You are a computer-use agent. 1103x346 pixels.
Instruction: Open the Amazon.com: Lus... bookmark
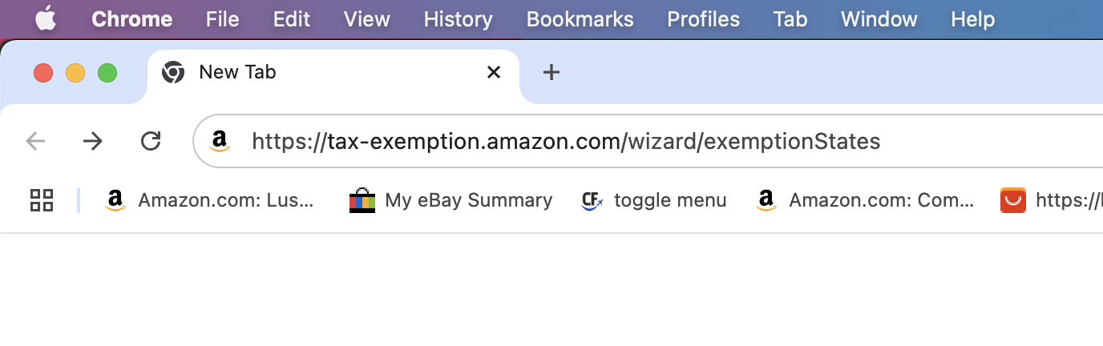[x=210, y=200]
